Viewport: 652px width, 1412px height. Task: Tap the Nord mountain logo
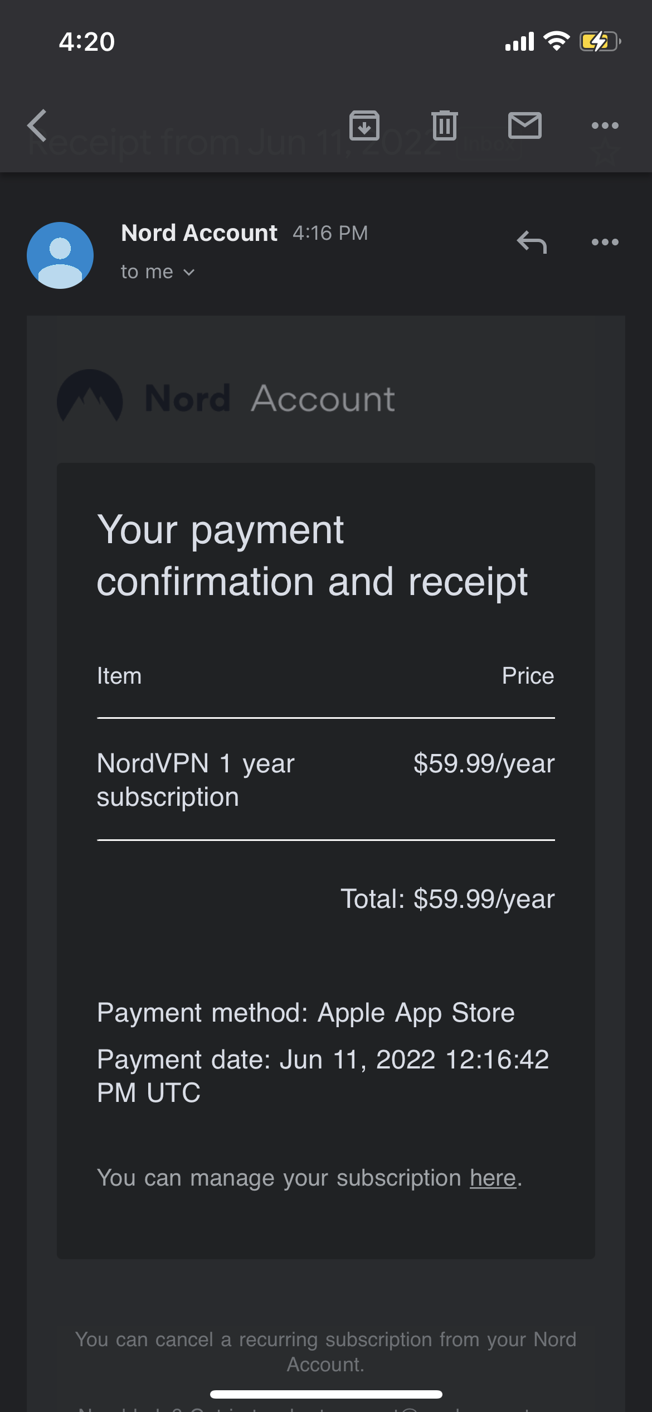click(90, 397)
